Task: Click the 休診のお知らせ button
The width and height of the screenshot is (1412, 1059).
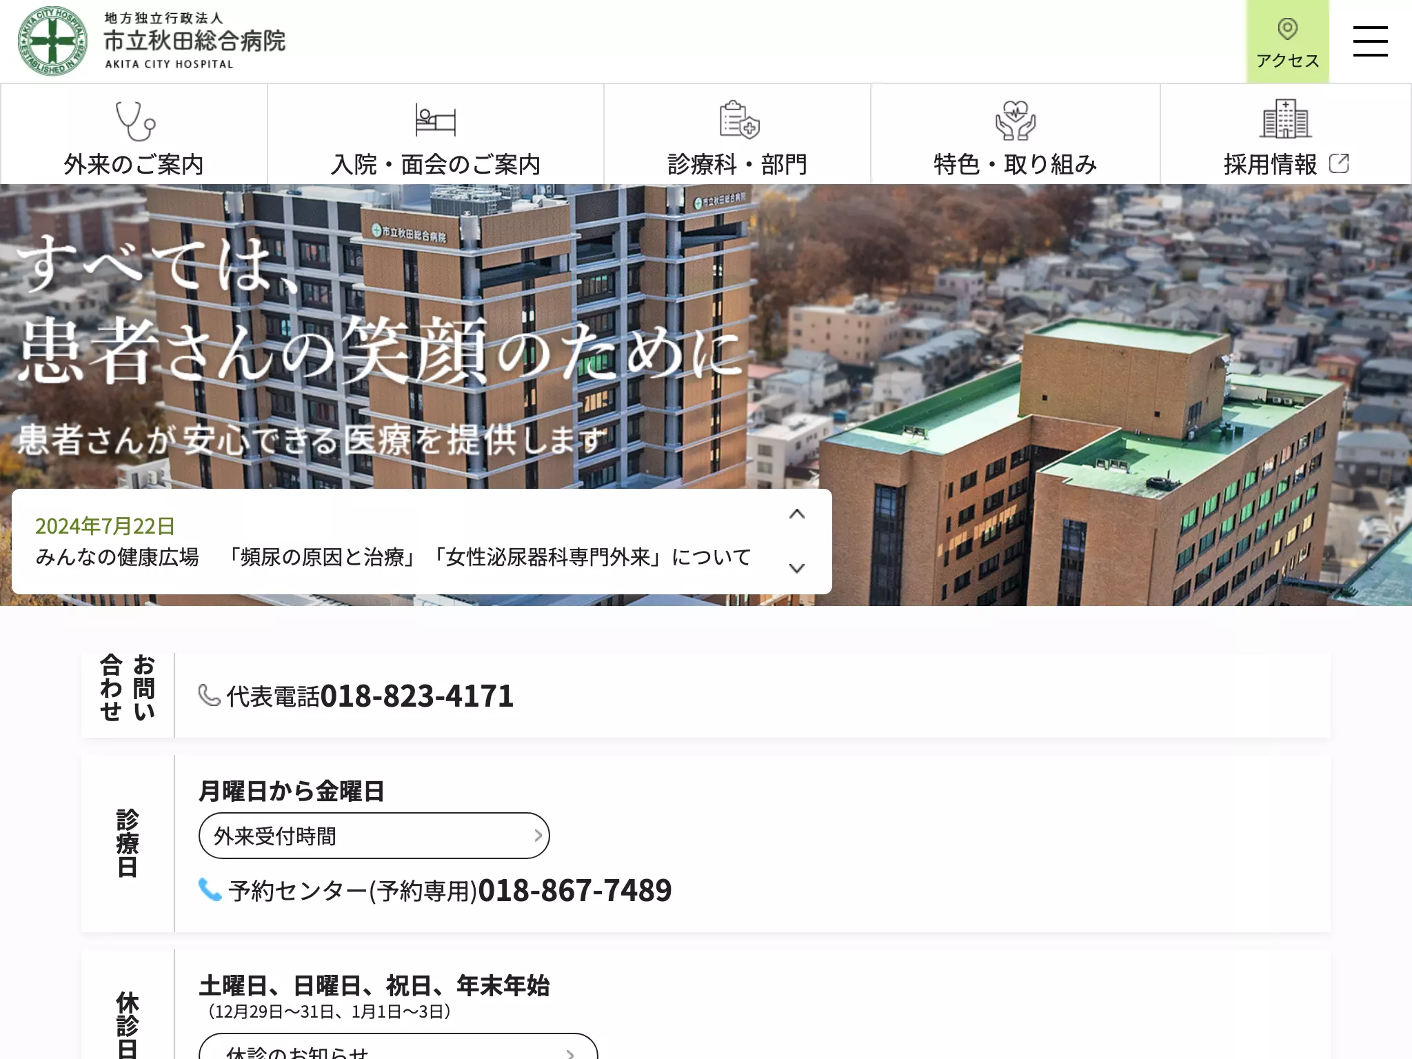Action: pos(399,1047)
